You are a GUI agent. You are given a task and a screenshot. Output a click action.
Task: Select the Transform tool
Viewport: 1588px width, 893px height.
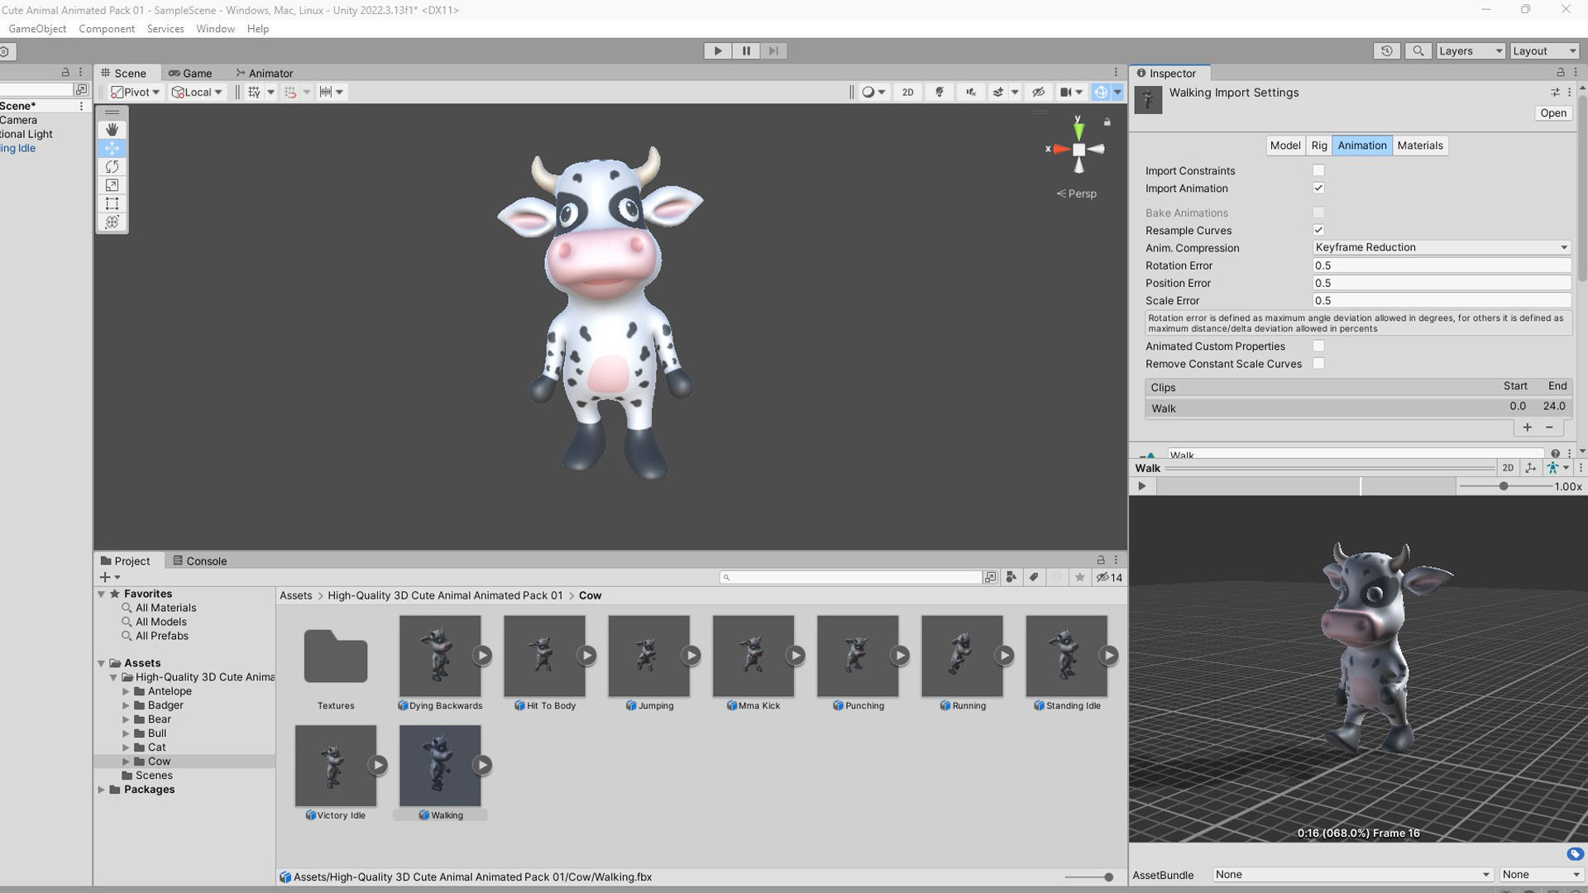click(112, 222)
